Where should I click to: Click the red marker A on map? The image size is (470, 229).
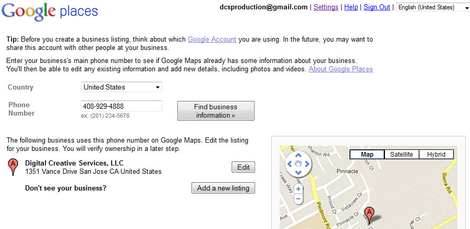(x=369, y=215)
